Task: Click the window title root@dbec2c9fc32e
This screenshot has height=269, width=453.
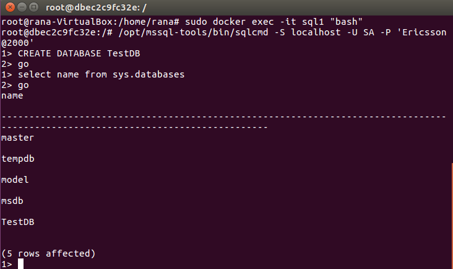Action: (x=96, y=7)
